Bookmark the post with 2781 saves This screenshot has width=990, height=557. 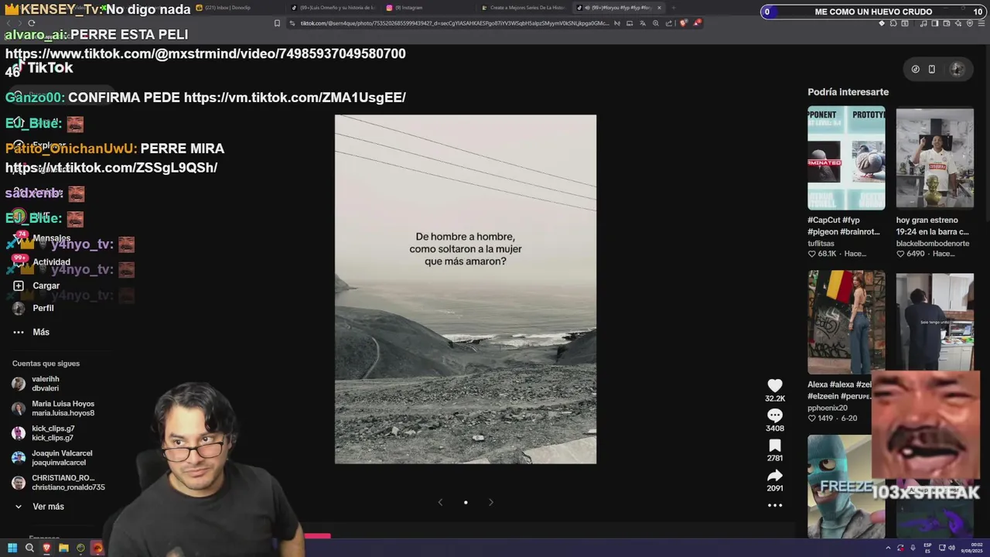(x=774, y=446)
